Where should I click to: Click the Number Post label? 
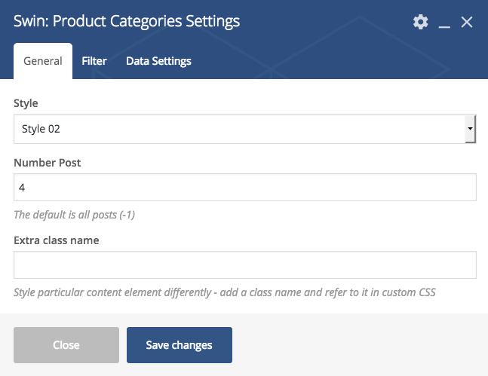pyautogui.click(x=48, y=163)
